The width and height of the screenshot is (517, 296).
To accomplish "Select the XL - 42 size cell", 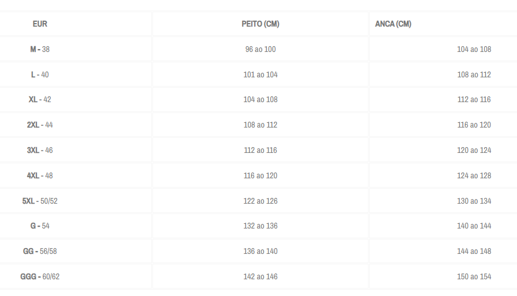I will pyautogui.click(x=40, y=99).
